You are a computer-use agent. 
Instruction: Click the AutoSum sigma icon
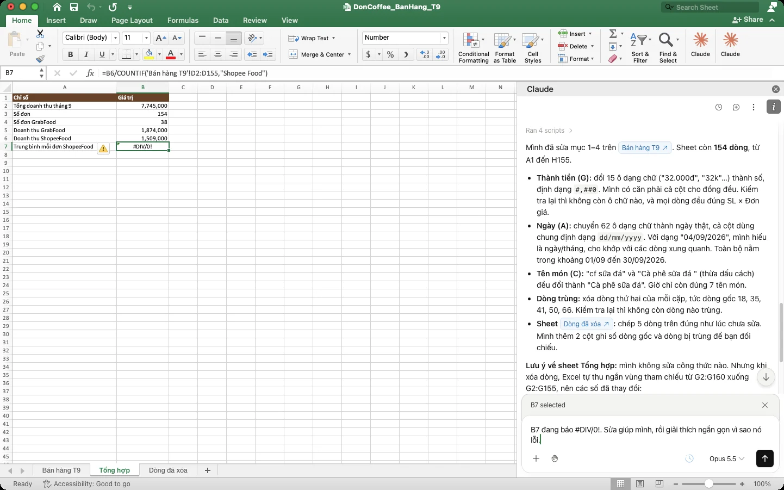[613, 34]
